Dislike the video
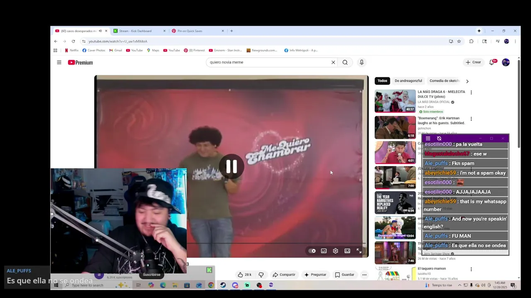Viewport: 531px width, 298px height. pyautogui.click(x=261, y=275)
